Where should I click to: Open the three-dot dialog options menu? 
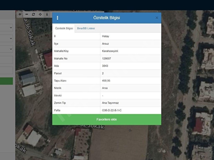pos(58,18)
